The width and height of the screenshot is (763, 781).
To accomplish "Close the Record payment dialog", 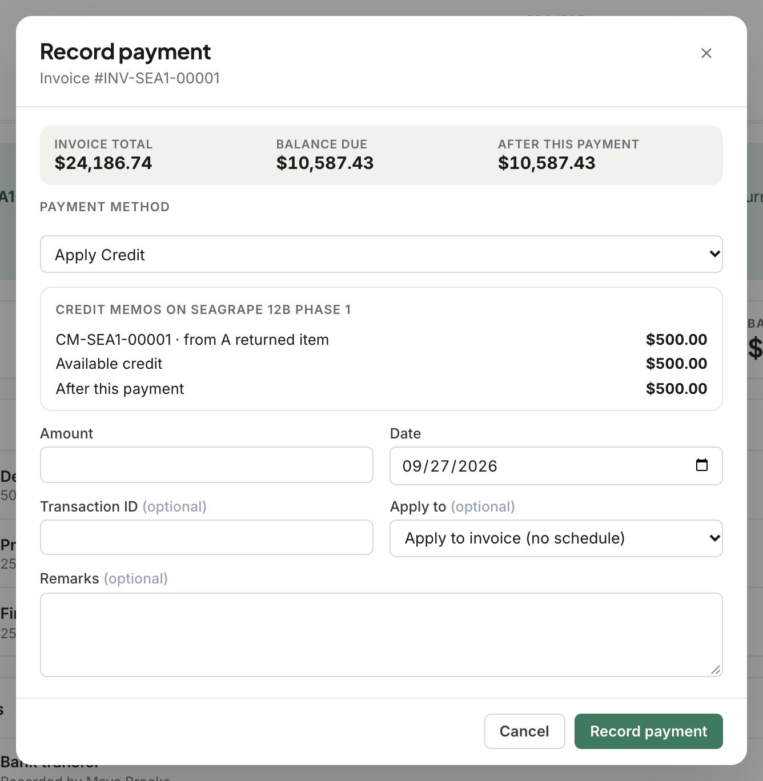I will [x=706, y=53].
